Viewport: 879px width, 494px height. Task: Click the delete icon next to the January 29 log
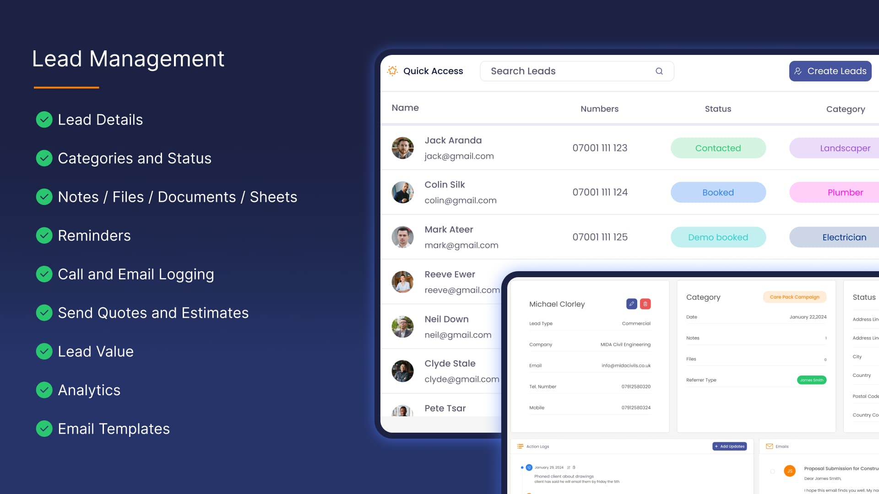(574, 467)
